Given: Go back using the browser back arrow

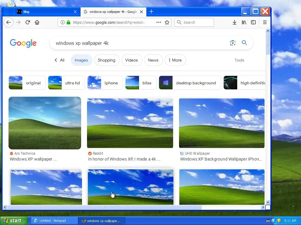Looking at the screenshot, I should [9, 22].
